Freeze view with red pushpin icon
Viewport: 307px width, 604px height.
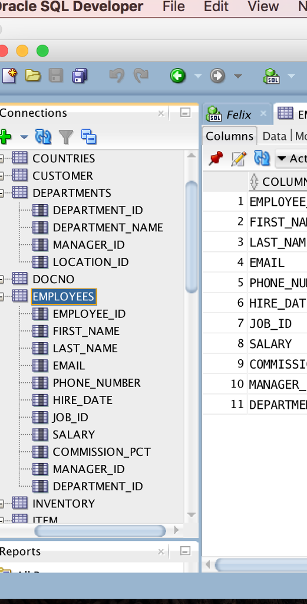point(216,158)
